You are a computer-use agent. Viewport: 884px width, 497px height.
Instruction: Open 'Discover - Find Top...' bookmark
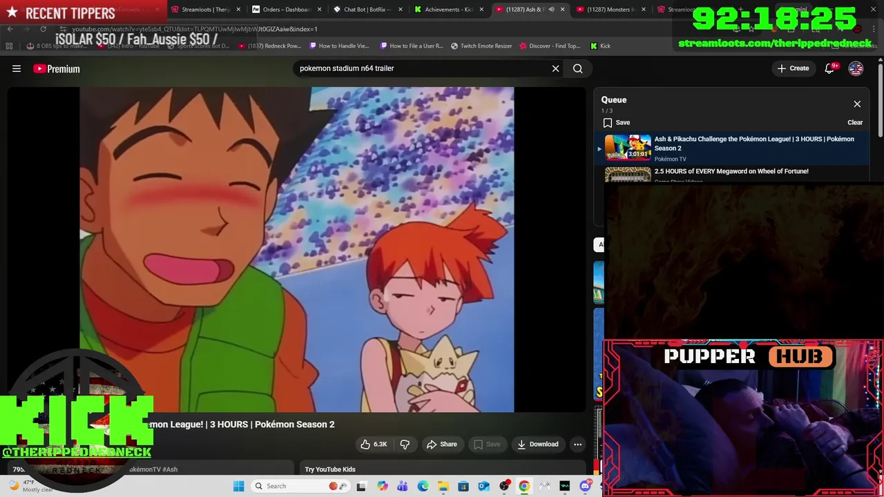550,46
